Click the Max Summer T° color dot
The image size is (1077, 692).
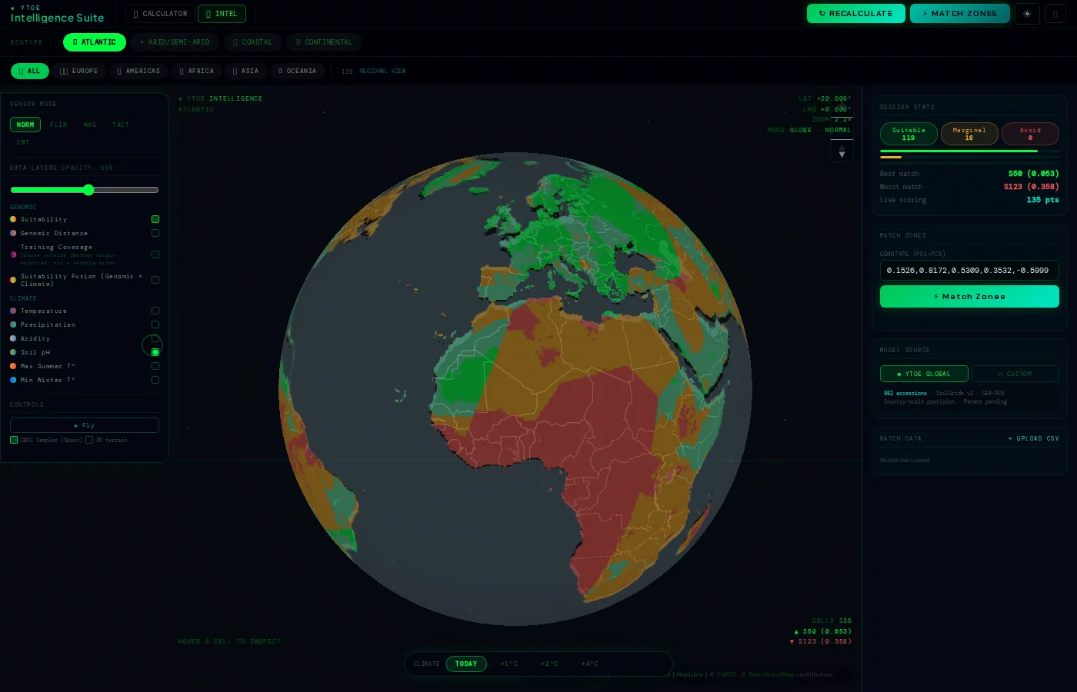pyautogui.click(x=13, y=366)
